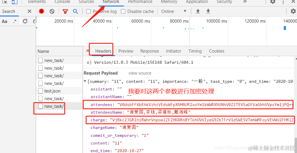Export HAR file with download arrow
The height and width of the screenshot is (153, 297).
[x=208, y=11]
